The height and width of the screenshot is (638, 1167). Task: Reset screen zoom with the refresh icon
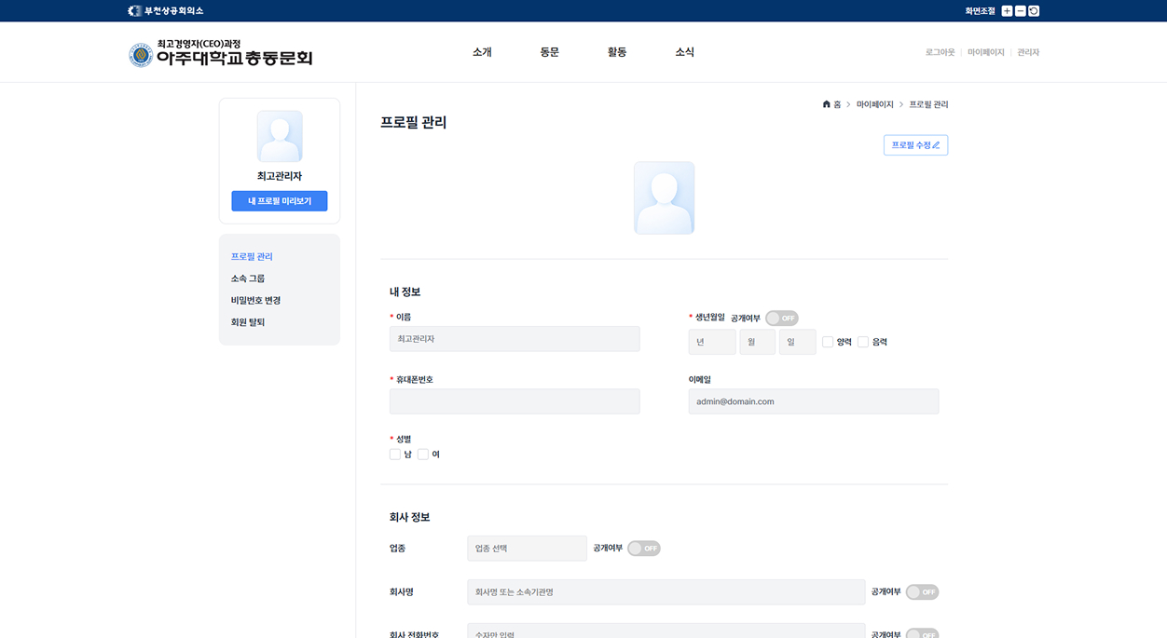pos(1034,11)
